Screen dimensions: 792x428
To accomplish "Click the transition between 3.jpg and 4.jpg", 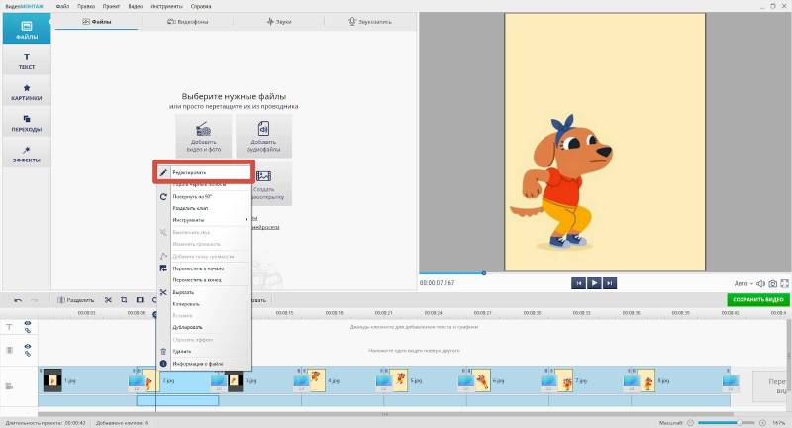I will tap(301, 382).
